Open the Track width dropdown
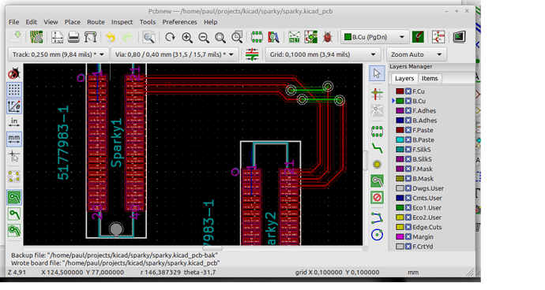The height and width of the screenshot is (290, 545). [x=58, y=54]
